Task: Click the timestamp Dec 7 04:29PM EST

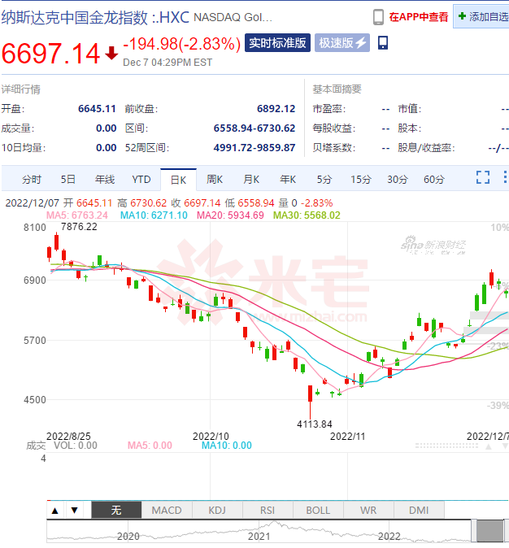Action: pos(167,63)
